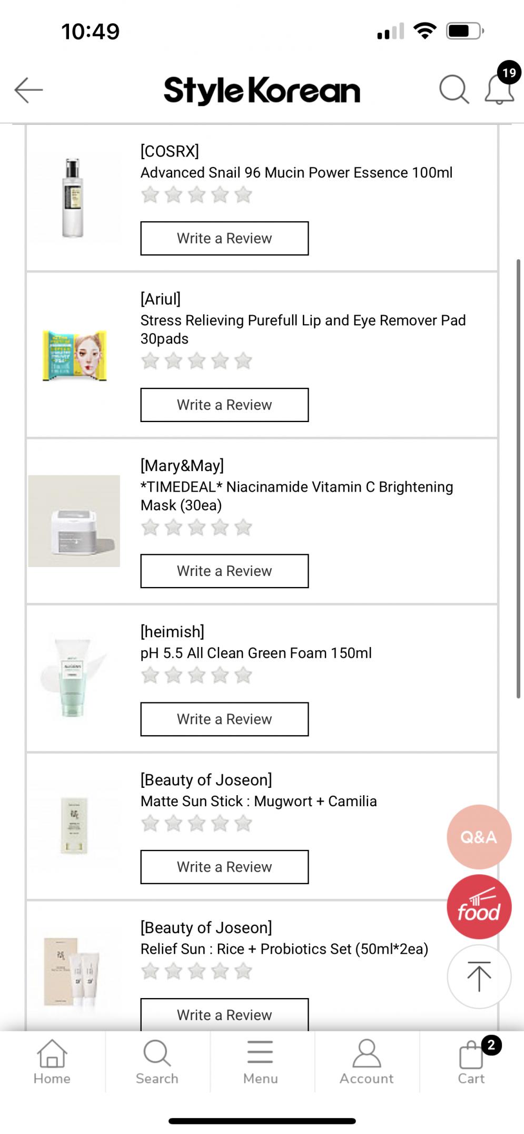Write a Review for heimish Green Foam
The height and width of the screenshot is (1134, 524).
224,719
